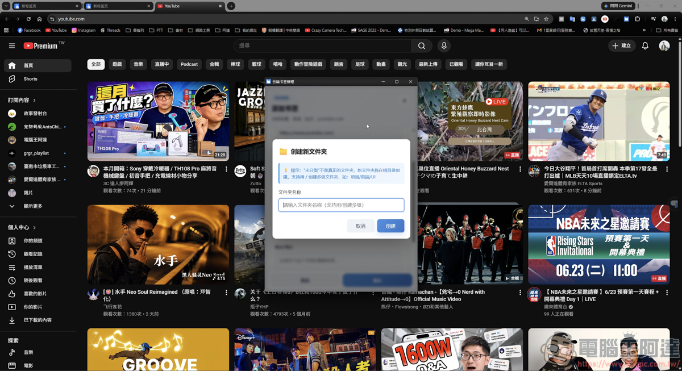This screenshot has height=371, width=682.
Task: Open 你的影片 in sidebar
Action: pos(38,307)
